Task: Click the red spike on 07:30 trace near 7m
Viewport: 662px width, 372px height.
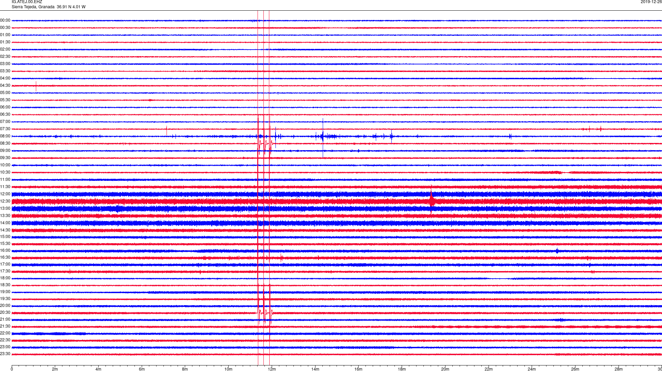Action: click(167, 131)
